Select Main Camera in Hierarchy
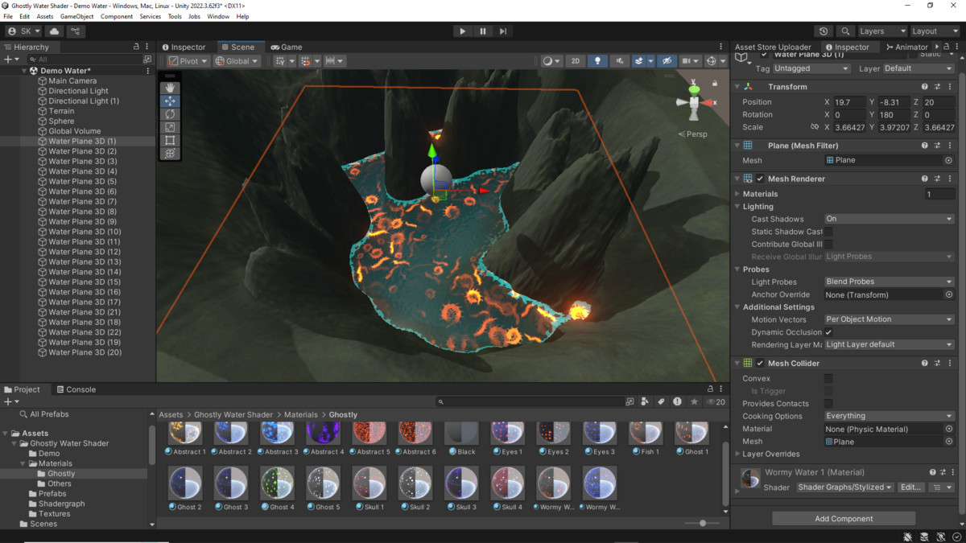The image size is (966, 543). (x=72, y=81)
